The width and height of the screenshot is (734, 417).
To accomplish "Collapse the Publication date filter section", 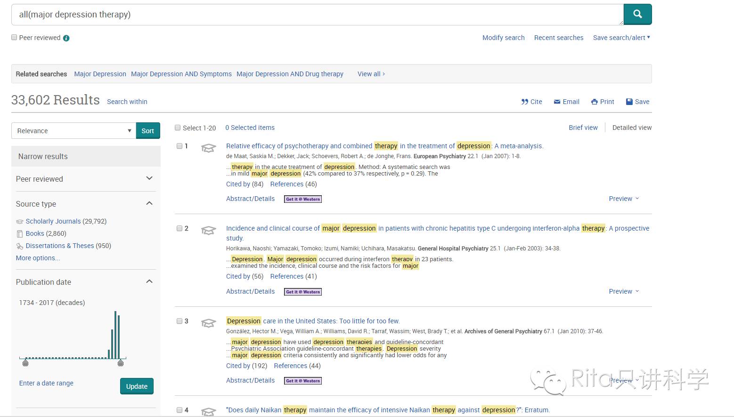I will point(149,281).
